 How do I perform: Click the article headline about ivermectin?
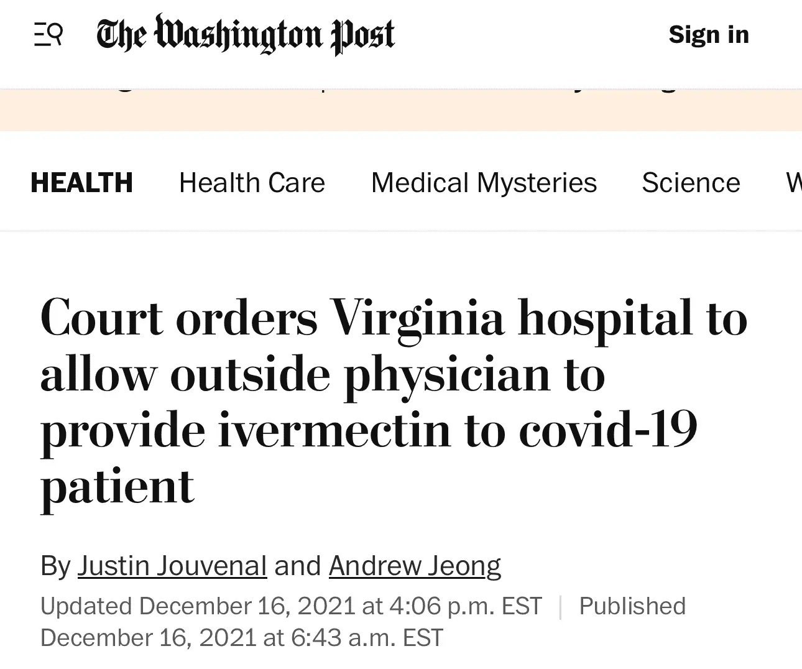(393, 373)
